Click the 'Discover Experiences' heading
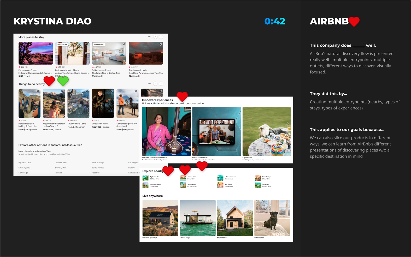 coord(157,100)
